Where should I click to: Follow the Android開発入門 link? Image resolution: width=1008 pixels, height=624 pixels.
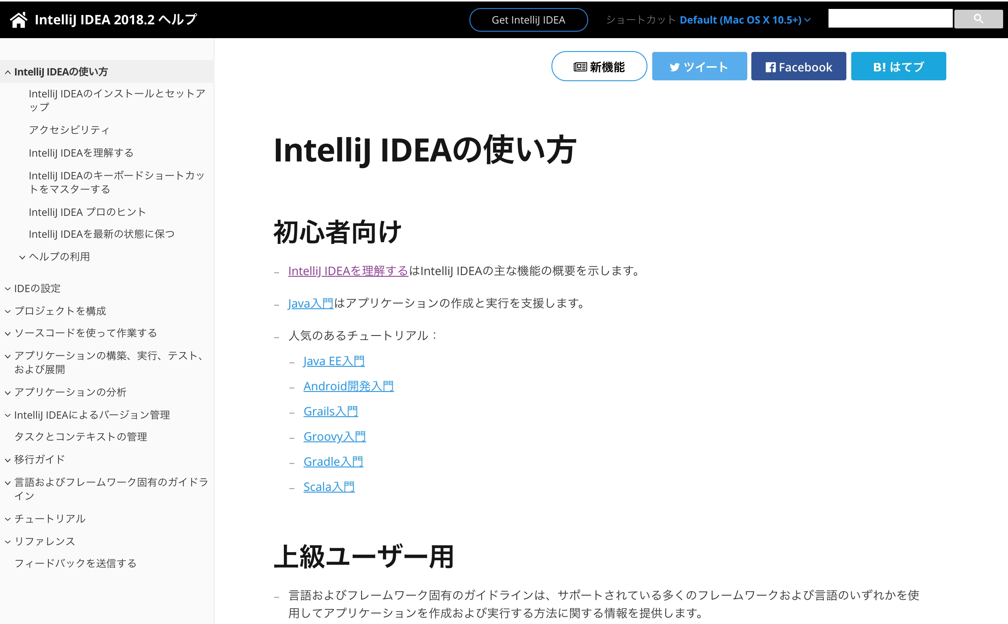348,386
